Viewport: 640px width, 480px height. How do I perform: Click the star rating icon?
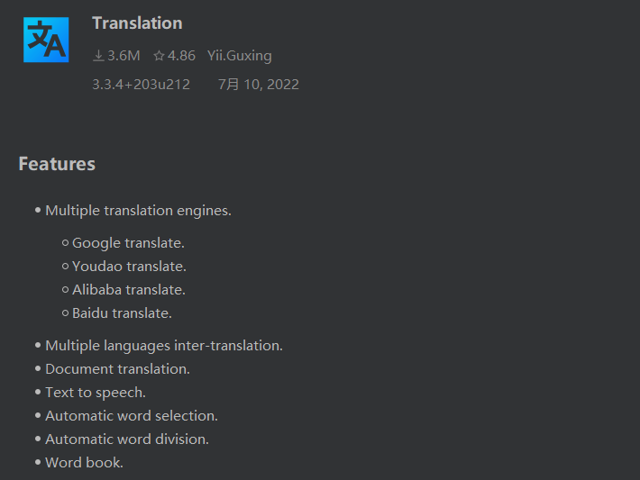point(159,56)
